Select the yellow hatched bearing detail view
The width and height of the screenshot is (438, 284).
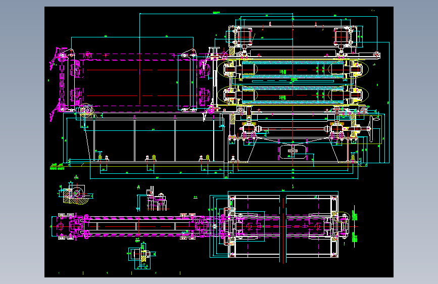tap(75, 191)
